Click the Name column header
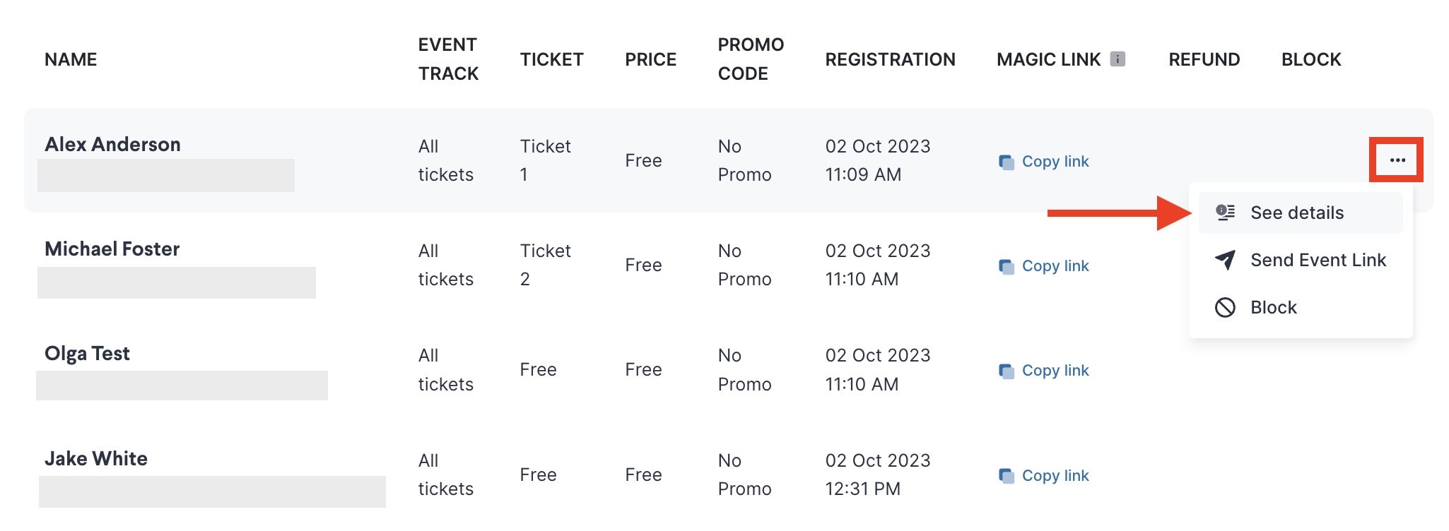 tap(71, 59)
